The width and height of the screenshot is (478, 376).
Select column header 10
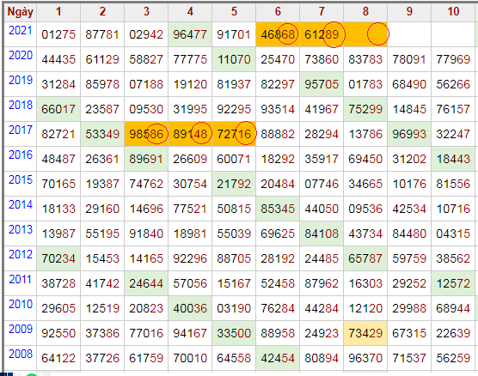pos(453,12)
